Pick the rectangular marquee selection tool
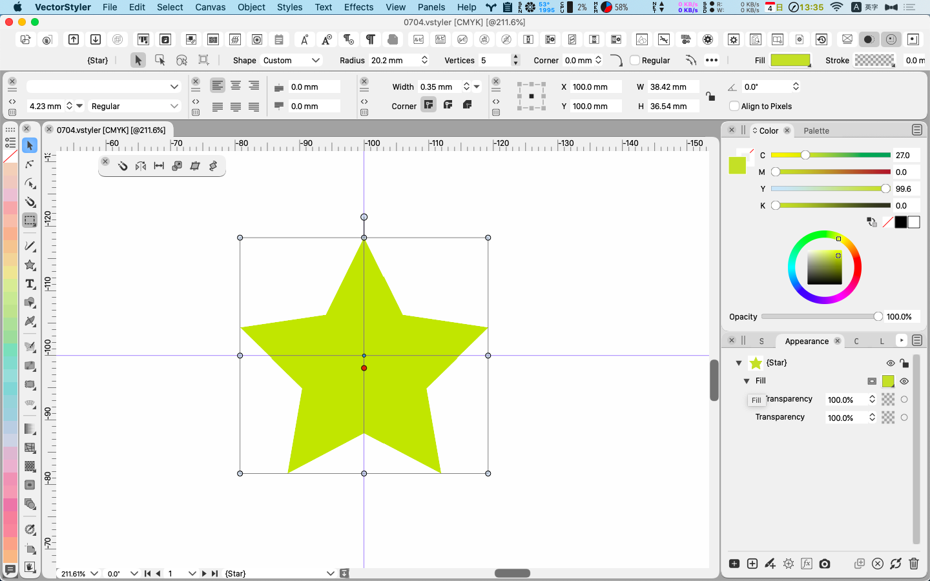The height and width of the screenshot is (581, 930). pyautogui.click(x=30, y=220)
